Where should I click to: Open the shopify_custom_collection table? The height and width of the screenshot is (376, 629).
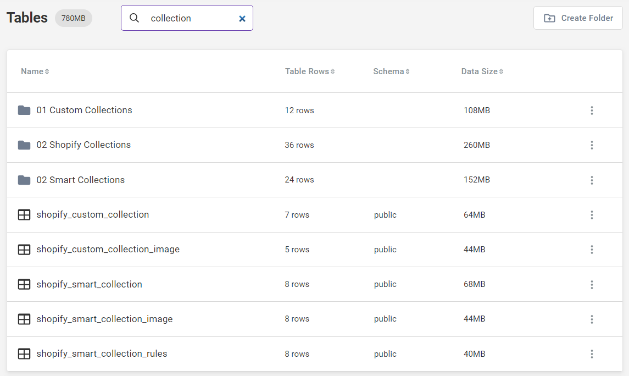93,215
